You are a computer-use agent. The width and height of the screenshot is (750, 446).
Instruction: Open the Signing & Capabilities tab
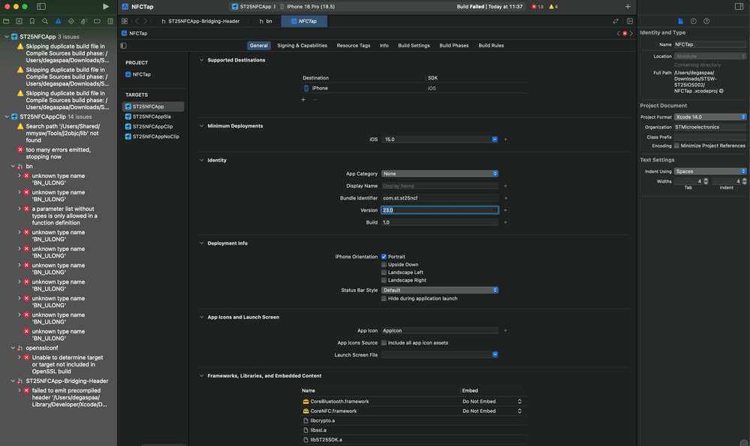[302, 46]
